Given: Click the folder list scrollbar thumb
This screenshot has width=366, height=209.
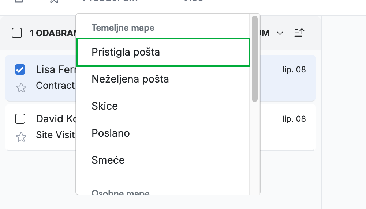Looking at the screenshot, I should point(255,59).
